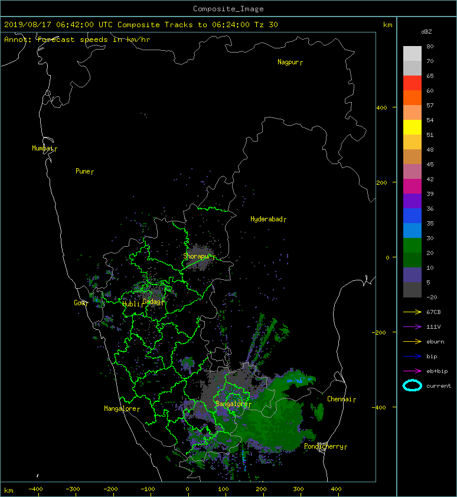Screen dimensions: 457x497
Task: Click the current legend label
Action: tap(439, 386)
